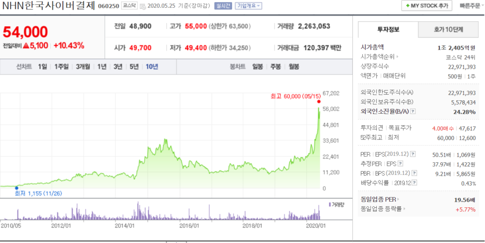The image size is (485, 243).
Task: Open help icon beside 외국인소진율(B/A)
Action: (x=413, y=112)
